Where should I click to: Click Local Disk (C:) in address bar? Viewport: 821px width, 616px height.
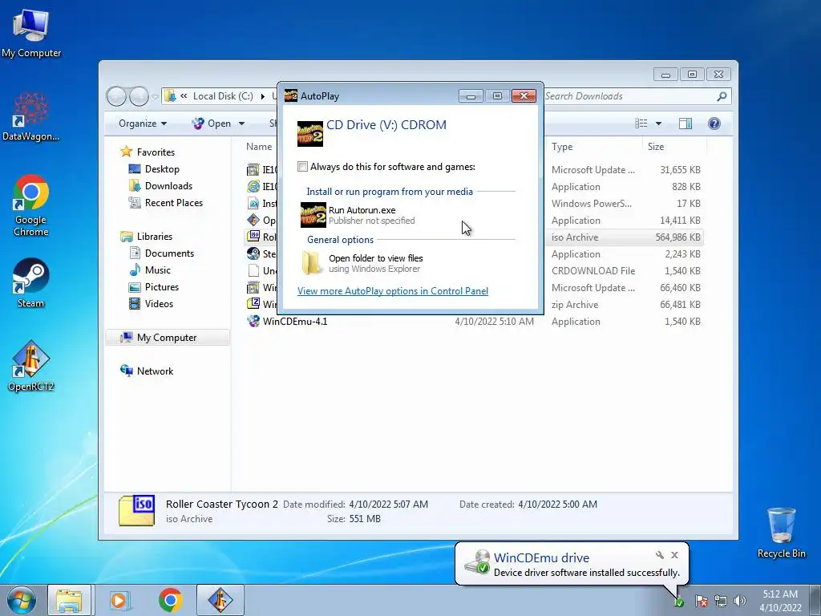click(x=223, y=96)
